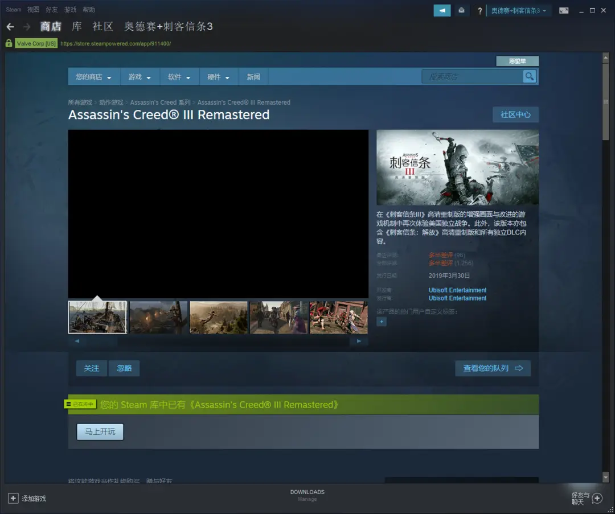Click the 动作游戏 breadcrumb link
Viewport: 615px width, 514px height.
[111, 102]
